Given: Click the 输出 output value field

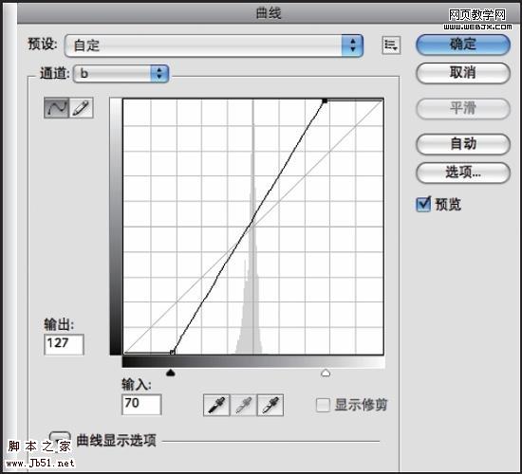Looking at the screenshot, I should click(x=64, y=345).
